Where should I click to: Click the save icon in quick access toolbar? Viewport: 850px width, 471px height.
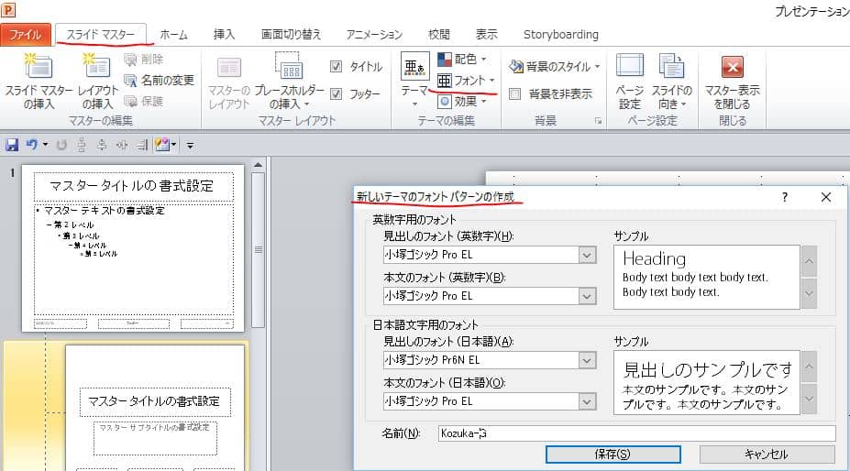coord(12,145)
